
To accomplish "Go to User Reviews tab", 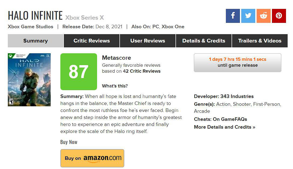I will pos(147,41).
